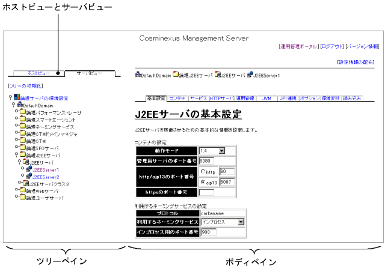Click the httpsのポート番号 input field
The image size is (385, 274).
(206, 192)
